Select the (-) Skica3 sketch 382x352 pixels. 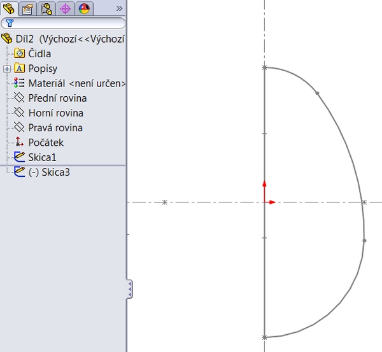tap(49, 172)
